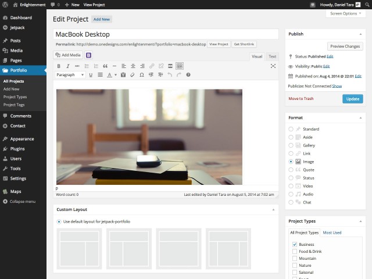Select the Standard post format

coord(291,129)
